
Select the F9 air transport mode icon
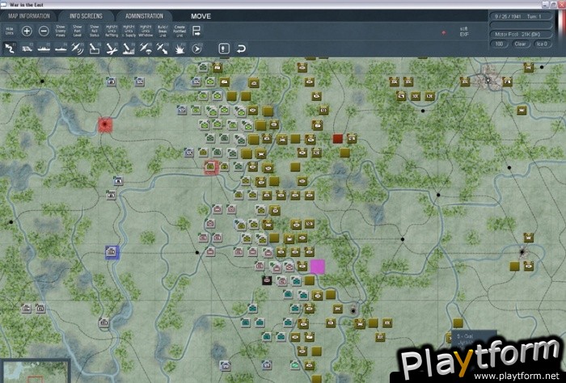pyautogui.click(x=146, y=48)
